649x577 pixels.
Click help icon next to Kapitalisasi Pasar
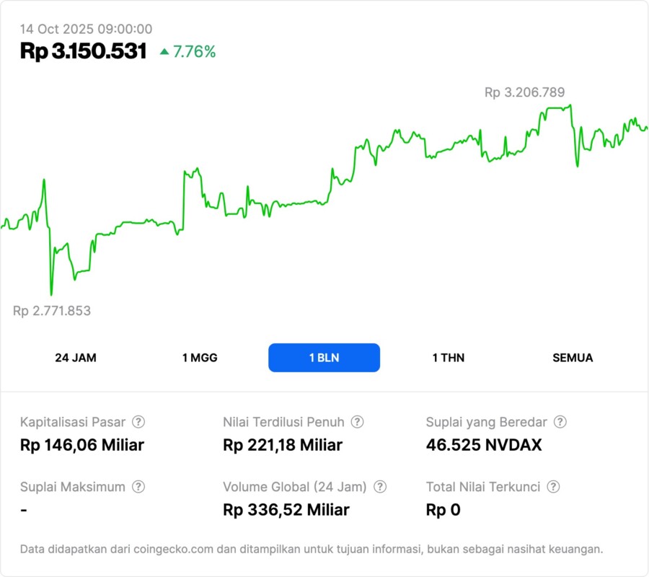pos(138,422)
